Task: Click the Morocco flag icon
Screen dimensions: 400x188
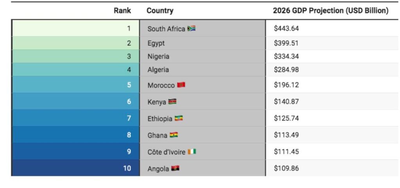Action: tap(181, 85)
